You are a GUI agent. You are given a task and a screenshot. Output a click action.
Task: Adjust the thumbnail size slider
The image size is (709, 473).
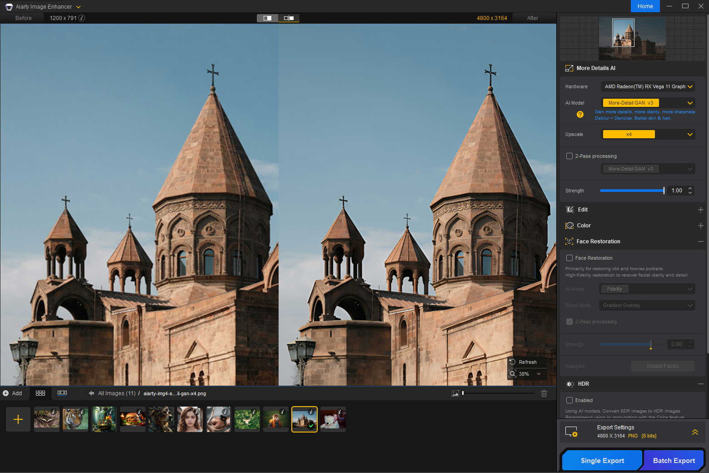[499, 393]
